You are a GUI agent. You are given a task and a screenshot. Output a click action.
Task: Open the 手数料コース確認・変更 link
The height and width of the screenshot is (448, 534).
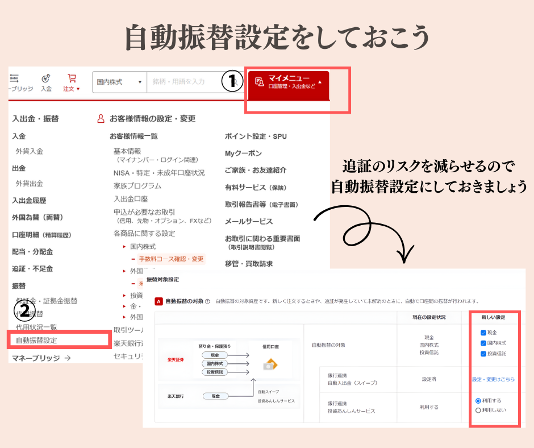(170, 259)
